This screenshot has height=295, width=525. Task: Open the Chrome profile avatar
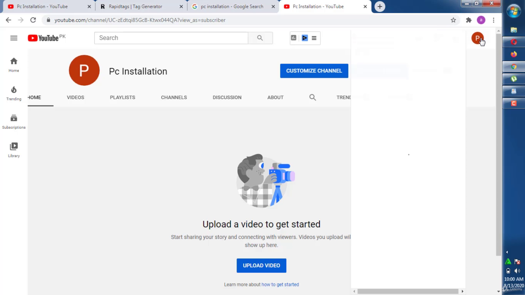pos(481,20)
